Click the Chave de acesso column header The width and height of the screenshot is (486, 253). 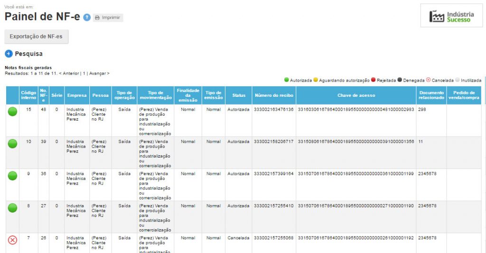coord(356,95)
